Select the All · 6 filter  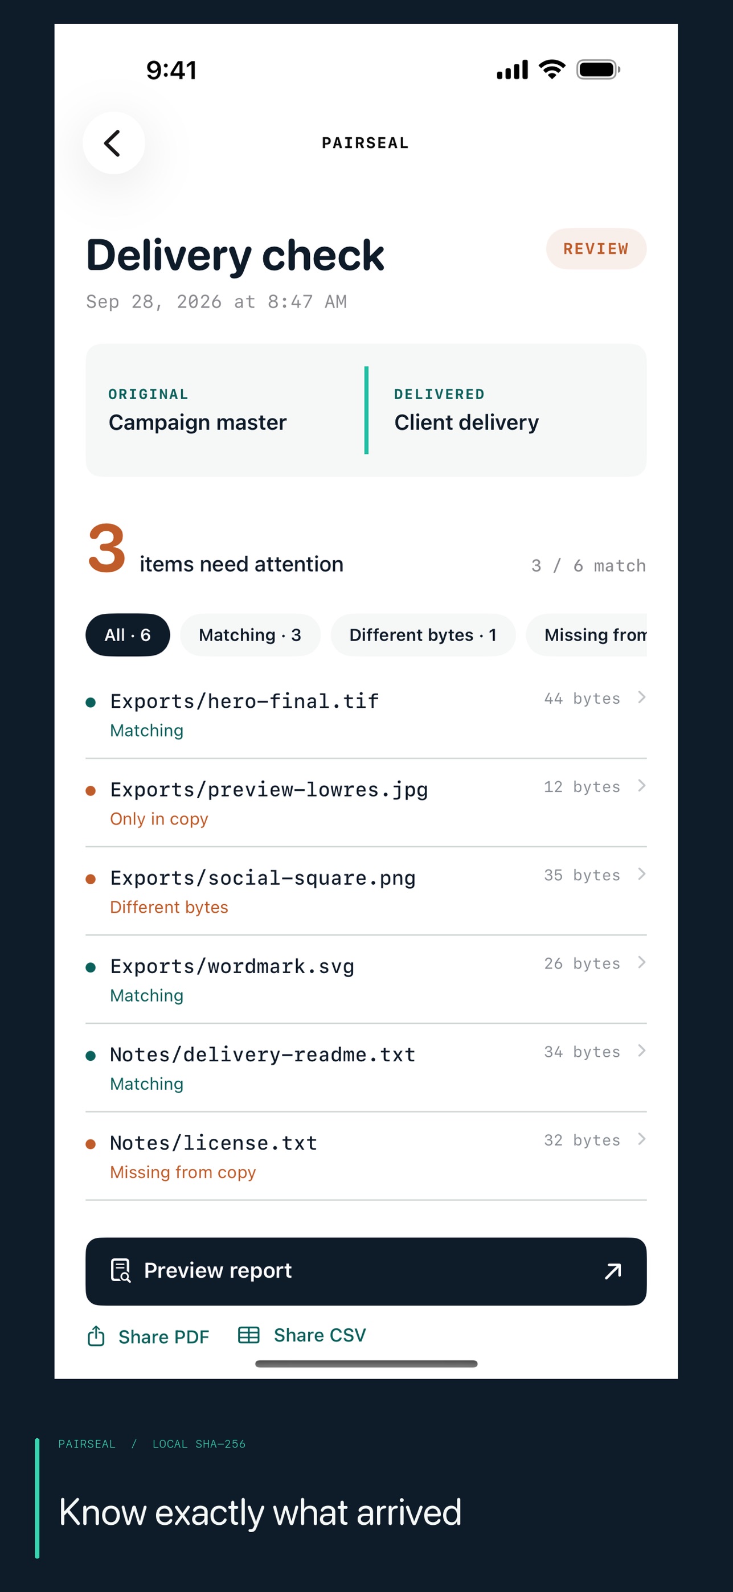click(128, 635)
